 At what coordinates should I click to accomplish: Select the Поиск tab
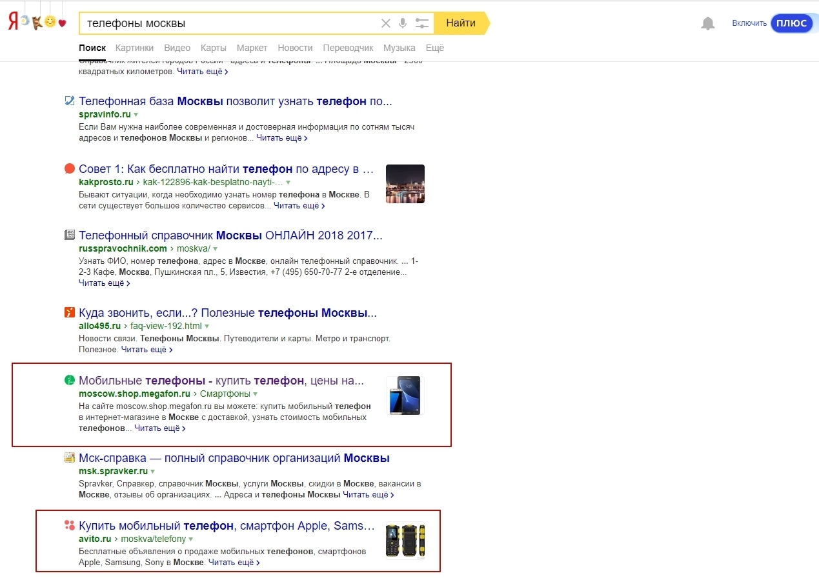(x=92, y=48)
